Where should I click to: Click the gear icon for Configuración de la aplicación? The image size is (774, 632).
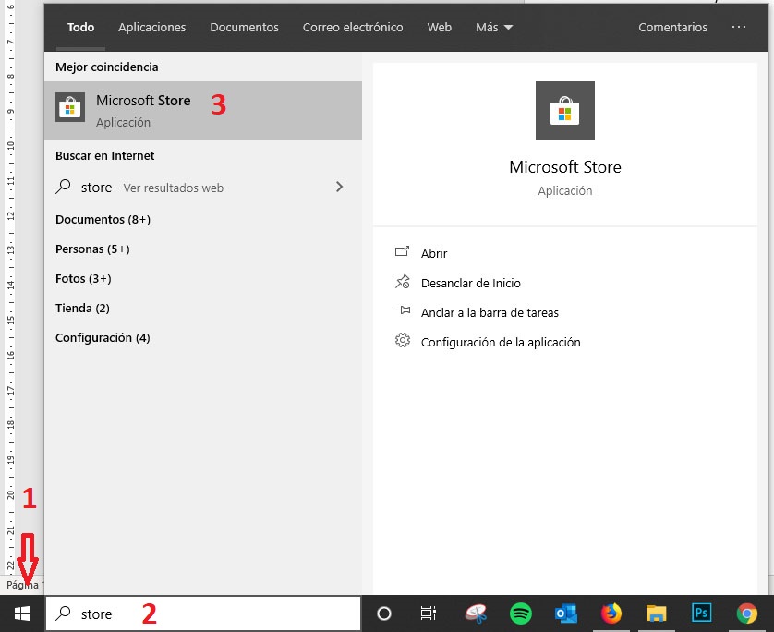click(x=403, y=340)
